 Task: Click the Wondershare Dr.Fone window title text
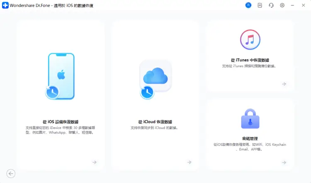pyautogui.click(x=51, y=5)
